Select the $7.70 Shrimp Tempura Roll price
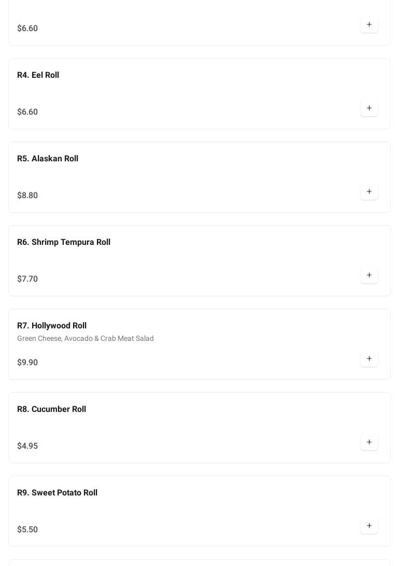 pos(27,279)
